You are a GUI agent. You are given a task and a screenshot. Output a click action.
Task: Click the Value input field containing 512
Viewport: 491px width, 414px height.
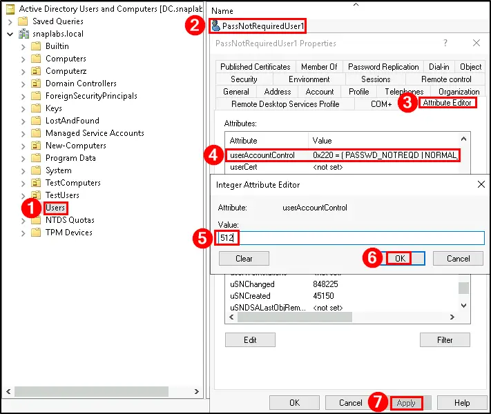click(349, 238)
